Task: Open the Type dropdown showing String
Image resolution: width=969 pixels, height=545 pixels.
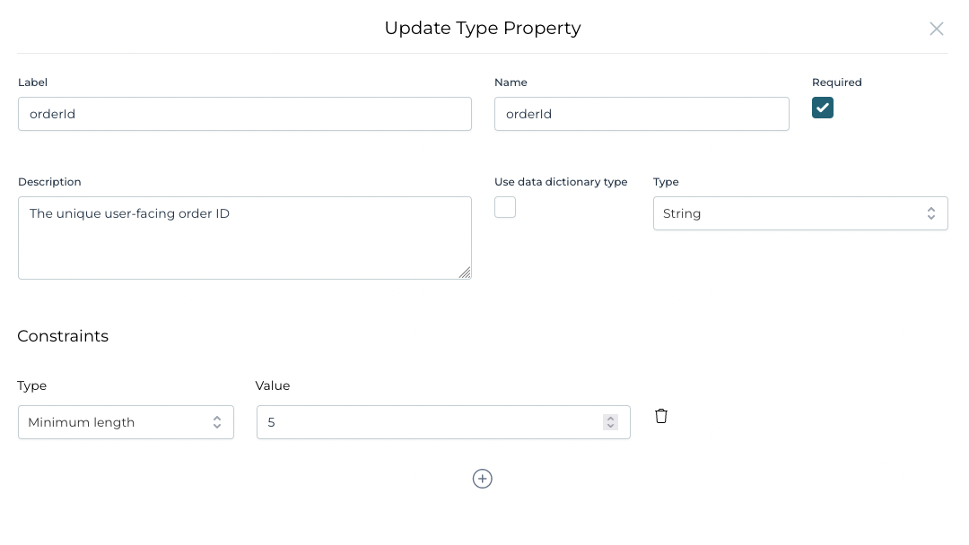Action: (x=800, y=213)
